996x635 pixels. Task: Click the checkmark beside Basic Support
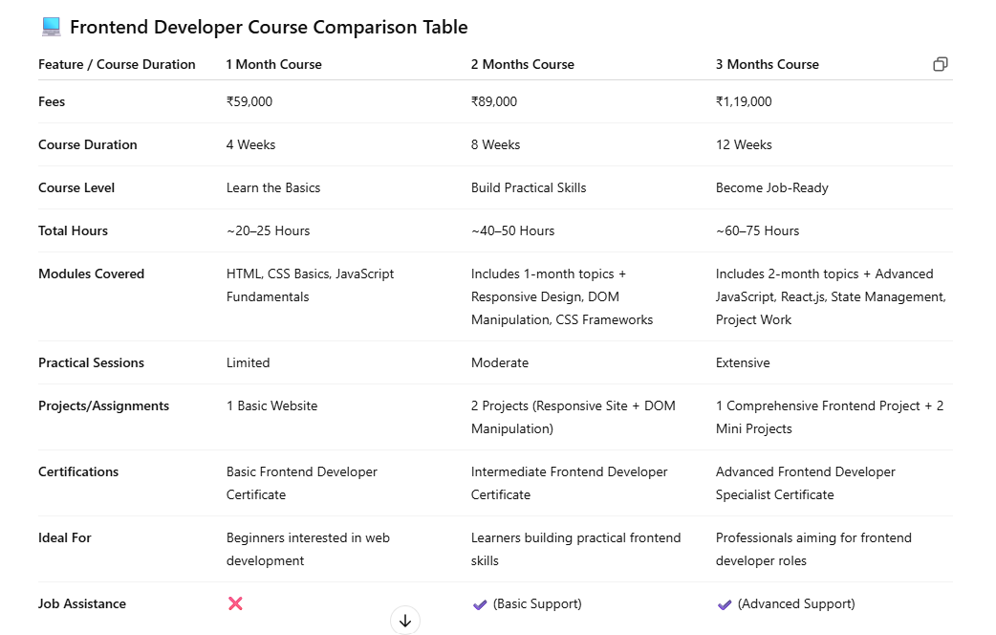point(480,604)
